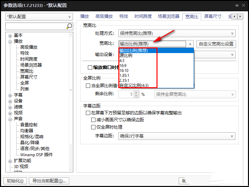249x187 pixels.
Task: Select 源比例 in the list
Action: [156, 56]
